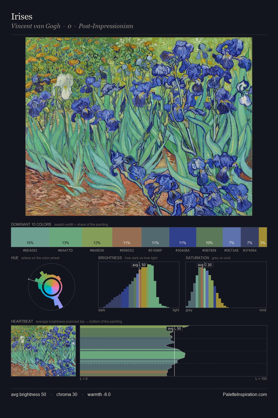Click the 'grey vs vivid' caption
The height and width of the screenshot is (418, 278).
point(221,258)
